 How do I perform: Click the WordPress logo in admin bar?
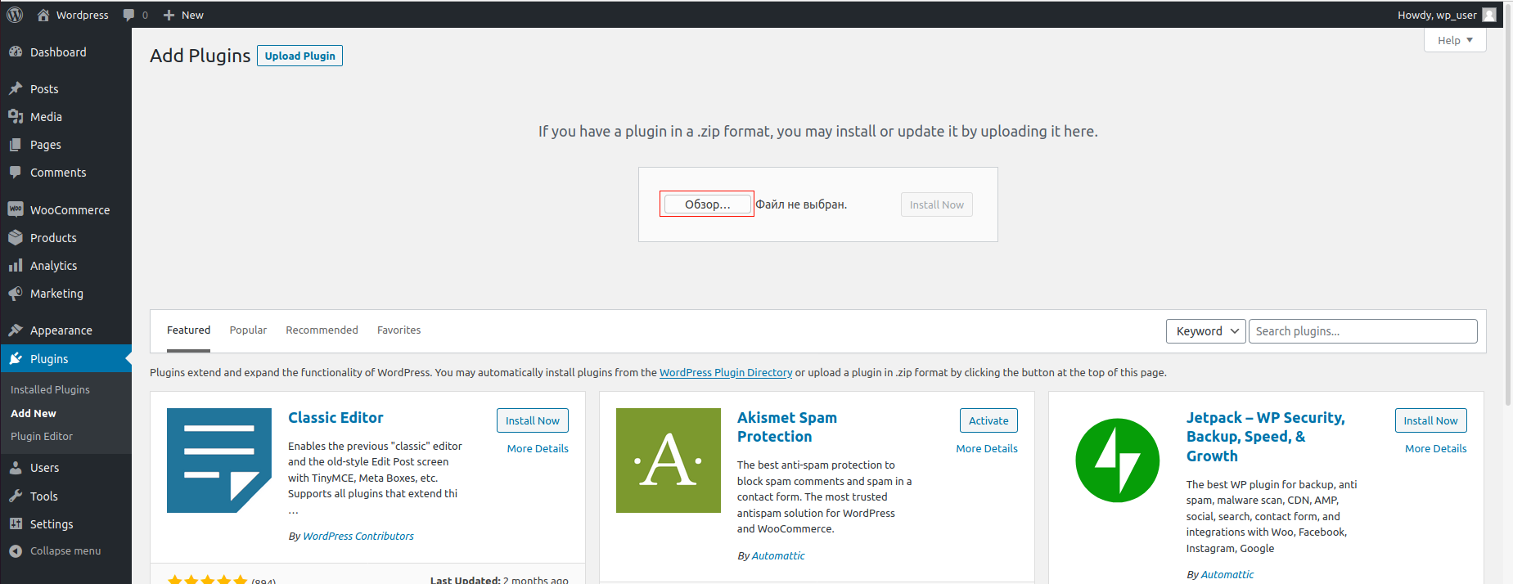click(x=15, y=15)
